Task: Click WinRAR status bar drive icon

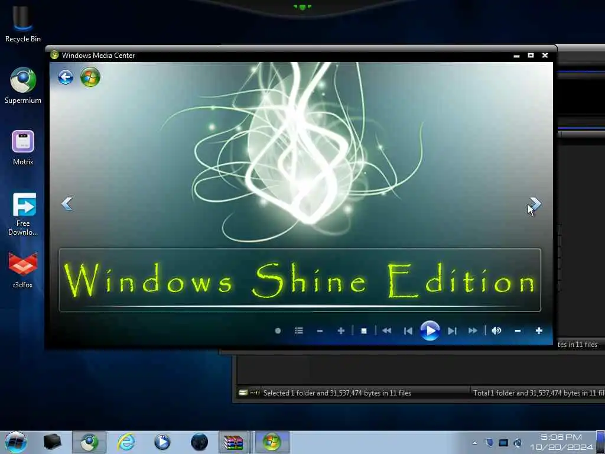Action: pyautogui.click(x=243, y=393)
